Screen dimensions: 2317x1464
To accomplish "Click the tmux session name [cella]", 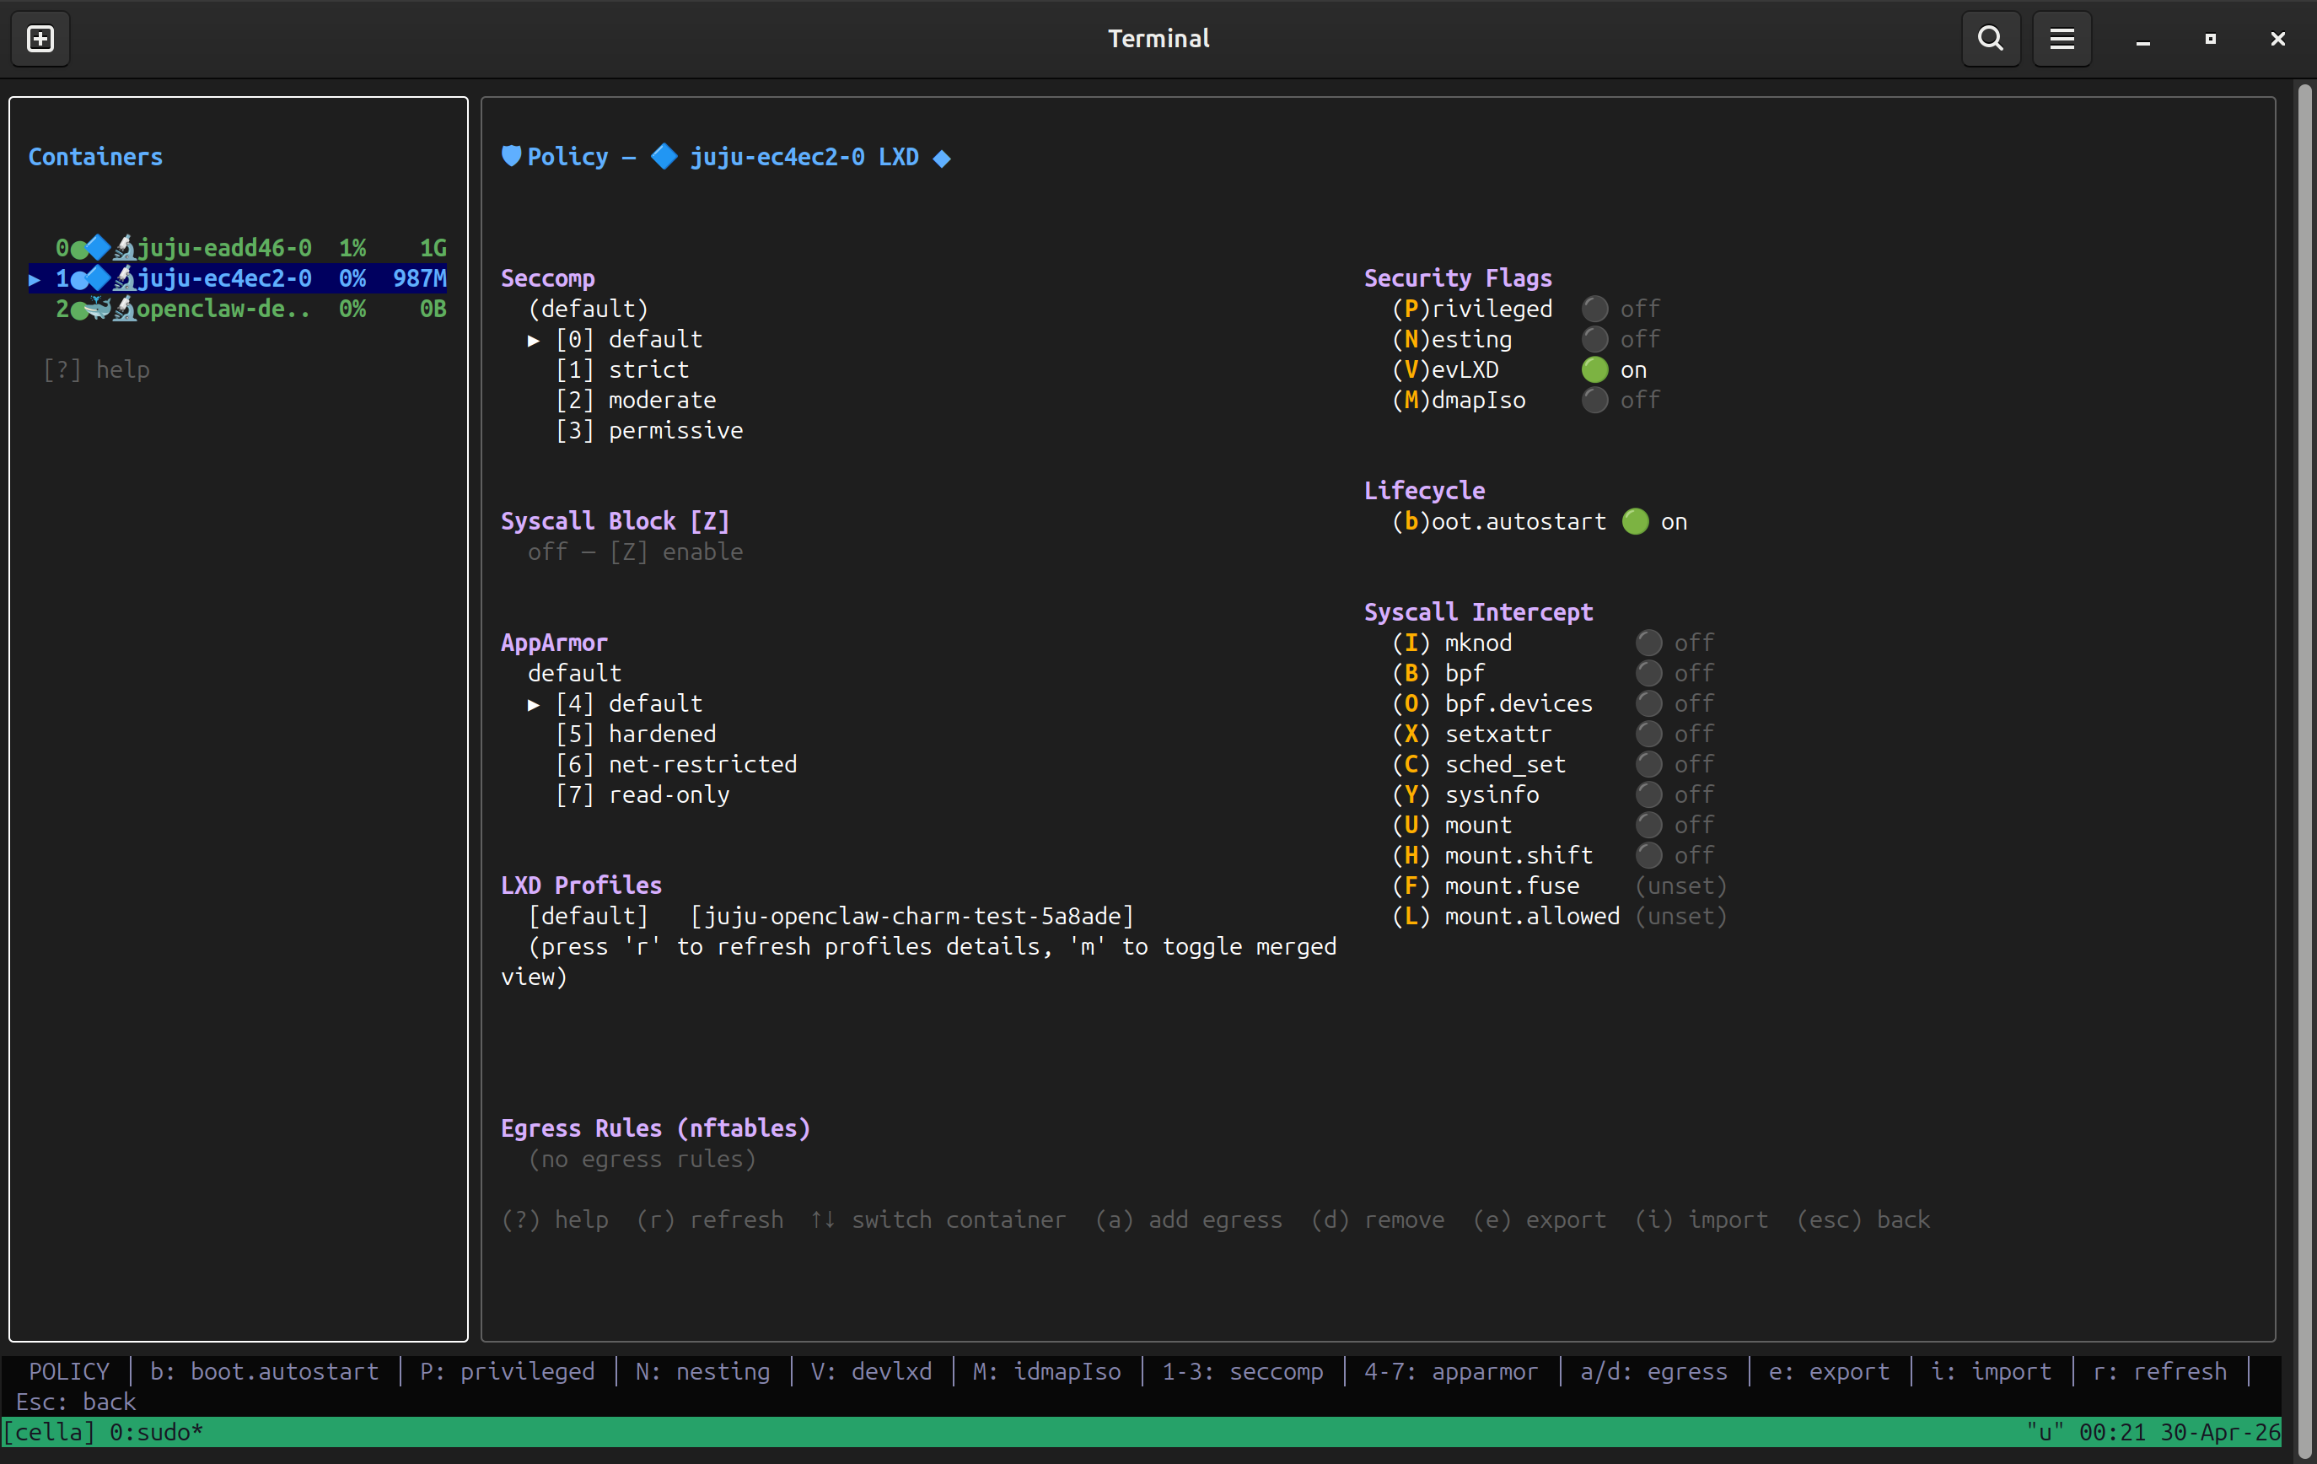I will [x=49, y=1433].
